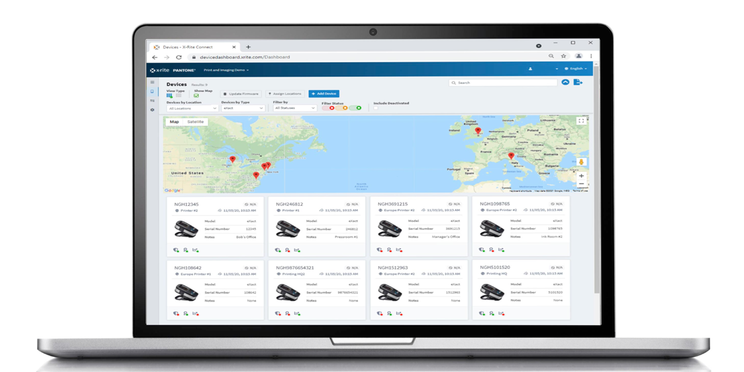
Task: Click the Add Device button
Action: tap(324, 94)
